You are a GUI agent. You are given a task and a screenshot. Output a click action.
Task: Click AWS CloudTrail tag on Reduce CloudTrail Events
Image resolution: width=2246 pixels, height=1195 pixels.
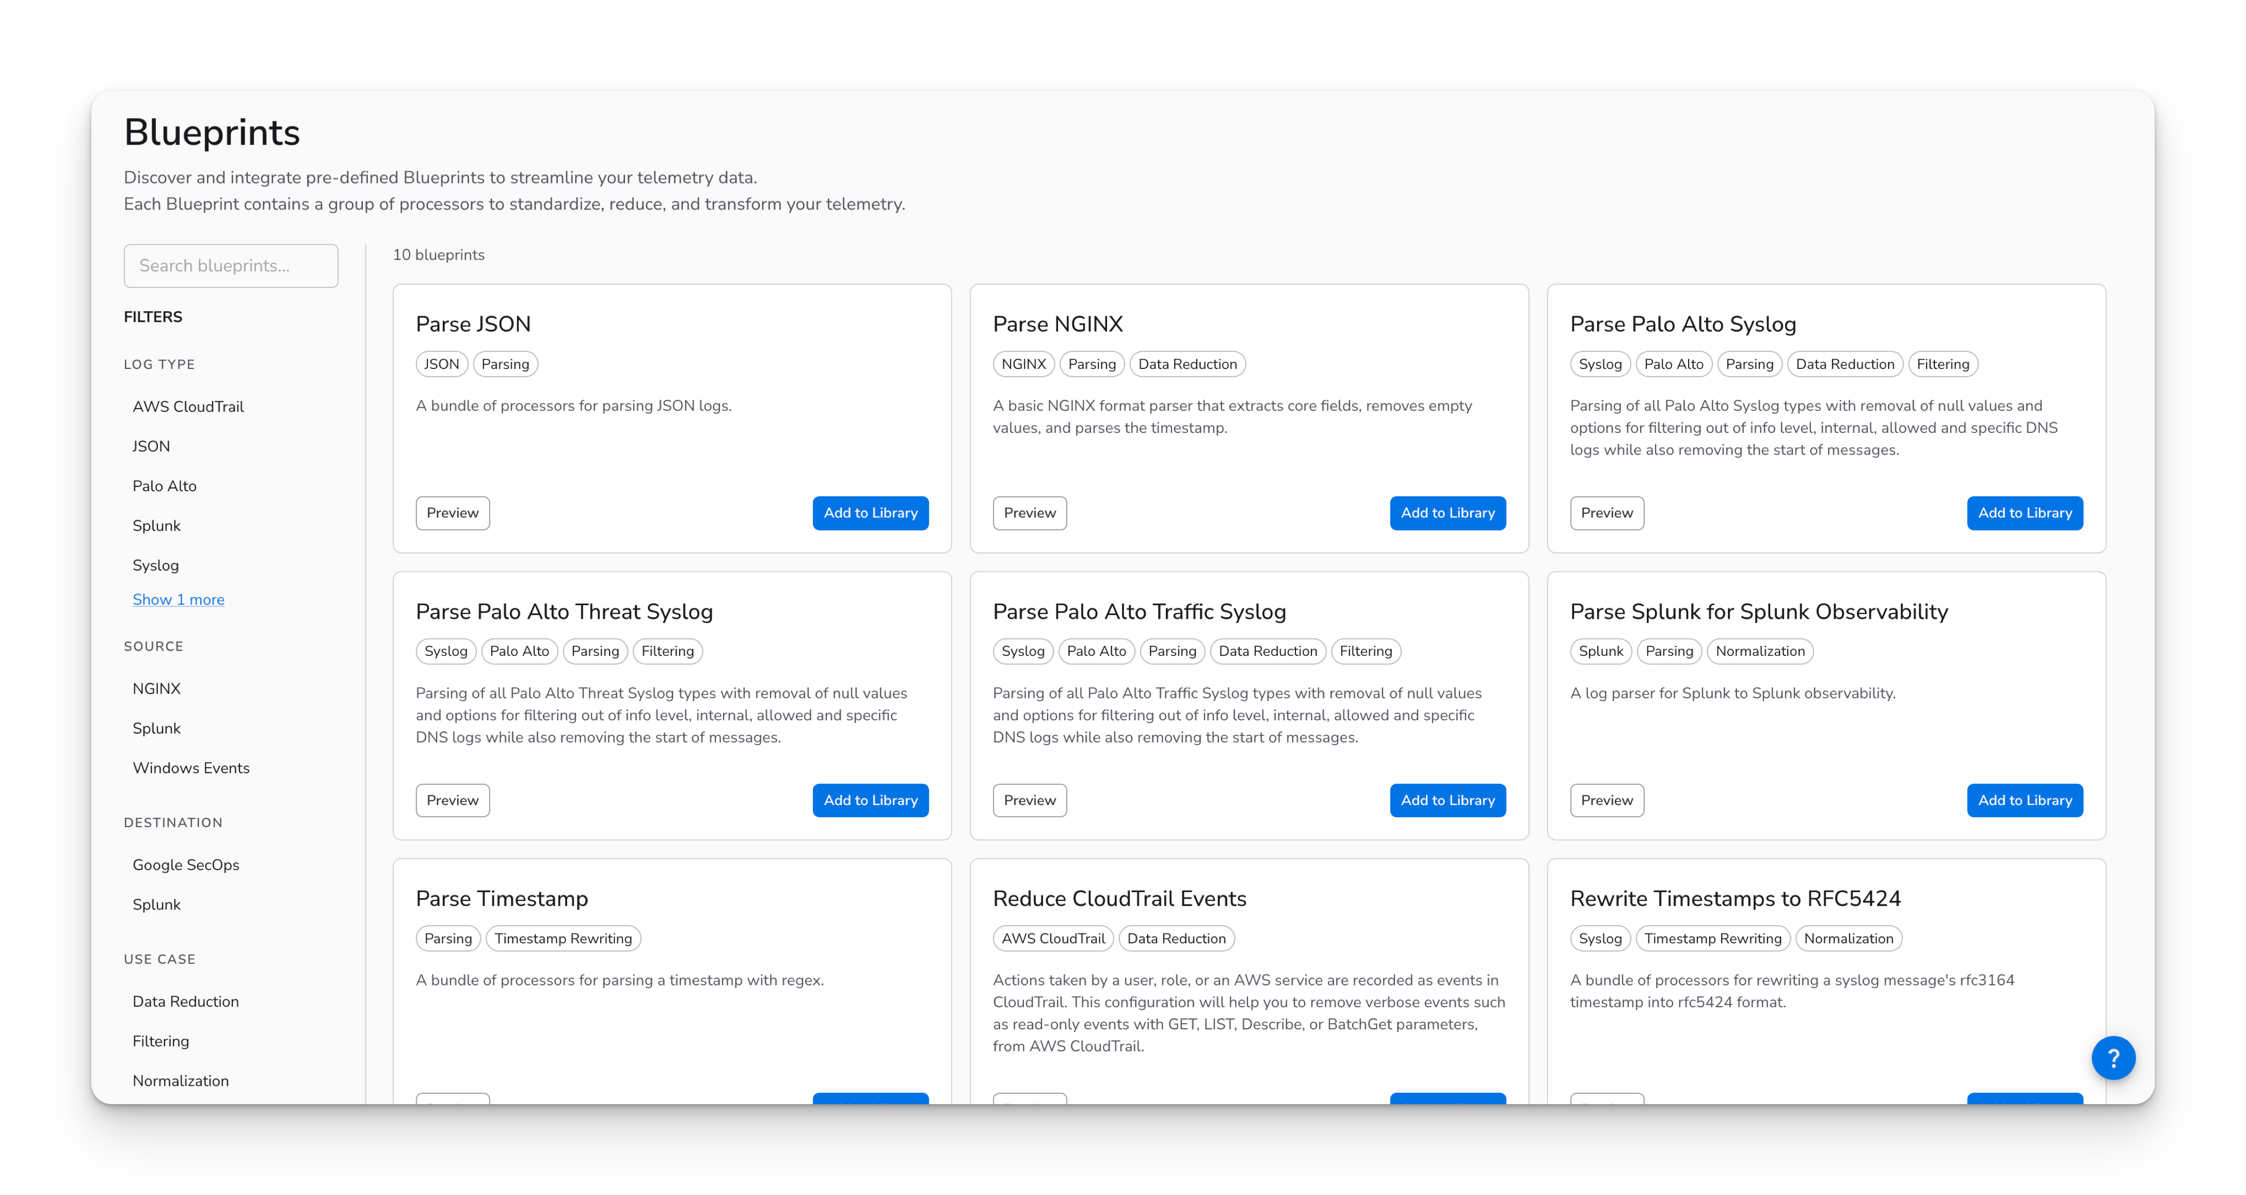point(1052,939)
